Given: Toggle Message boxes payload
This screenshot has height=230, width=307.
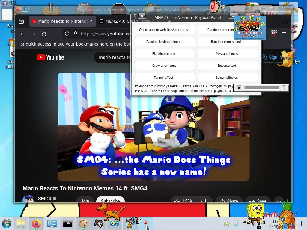Looking at the screenshot, I should coord(228,54).
